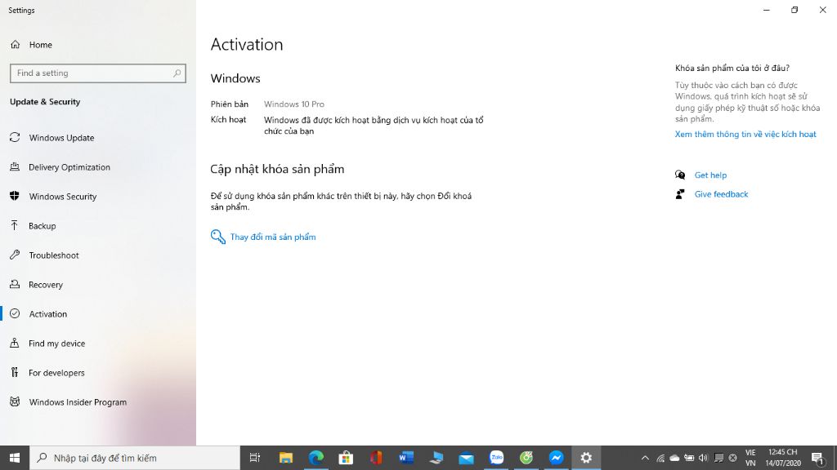
Task: Open File Explorer from the taskbar
Action: (x=285, y=458)
